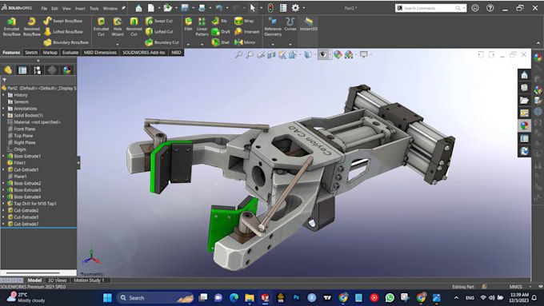Activate the Mirror feature tool

(x=245, y=42)
